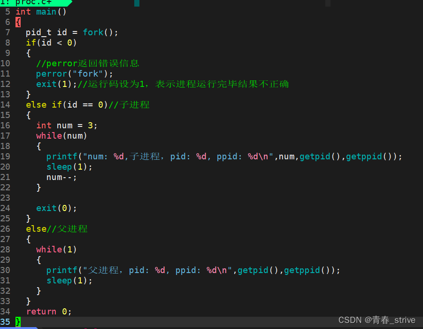The image size is (423, 329).
Task: Click 'return 0;' on line 34
Action: coord(49,312)
